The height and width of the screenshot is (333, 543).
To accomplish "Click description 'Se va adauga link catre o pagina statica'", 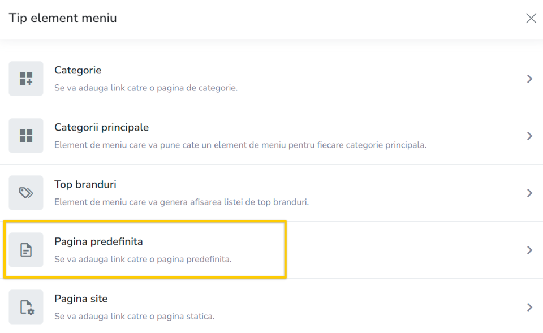I will 135,317.
